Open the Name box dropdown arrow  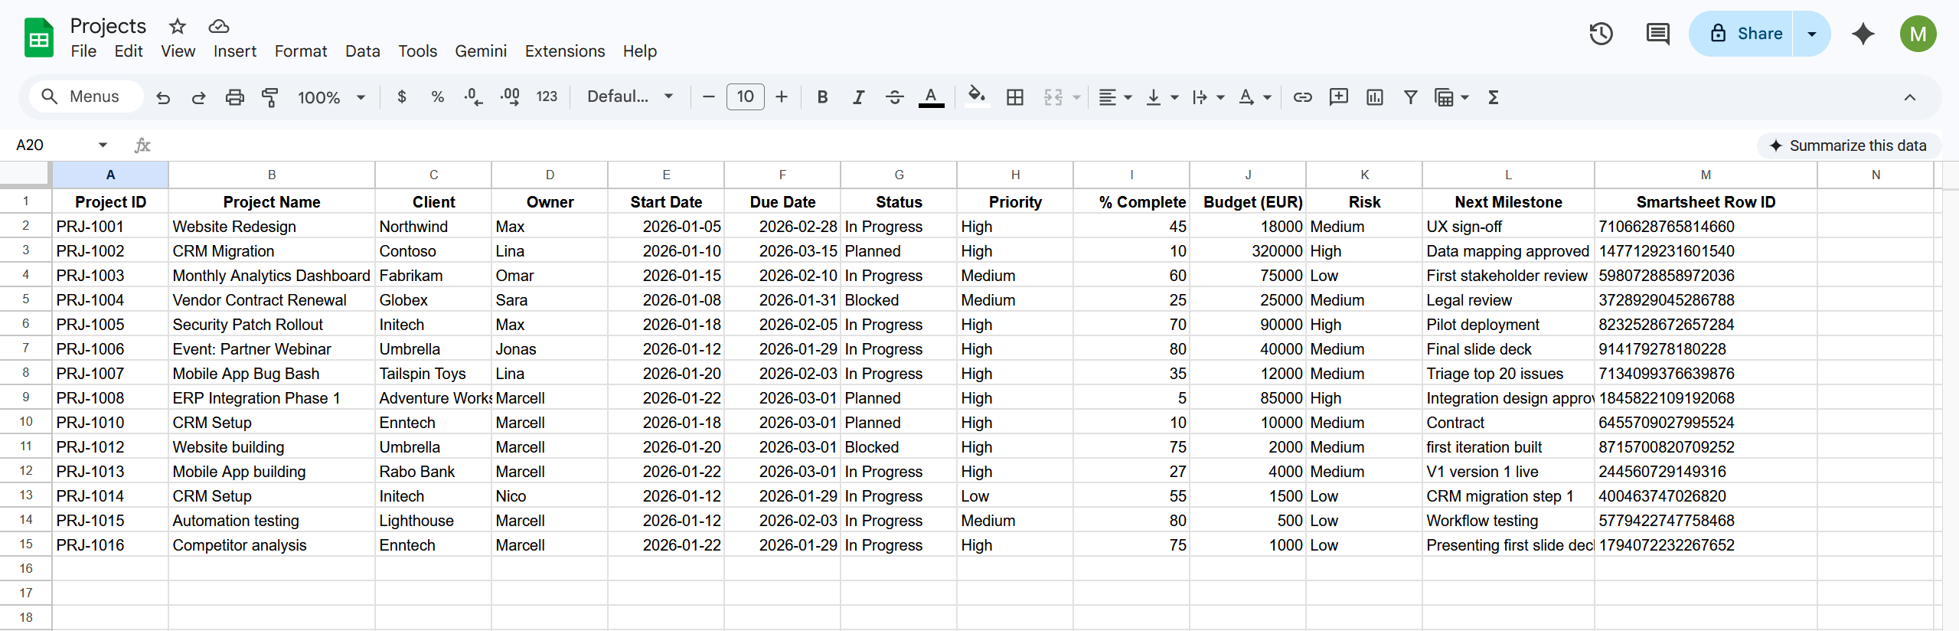coord(103,145)
